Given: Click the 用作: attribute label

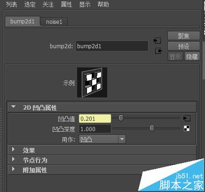Looking at the screenshot, I should (68, 140).
